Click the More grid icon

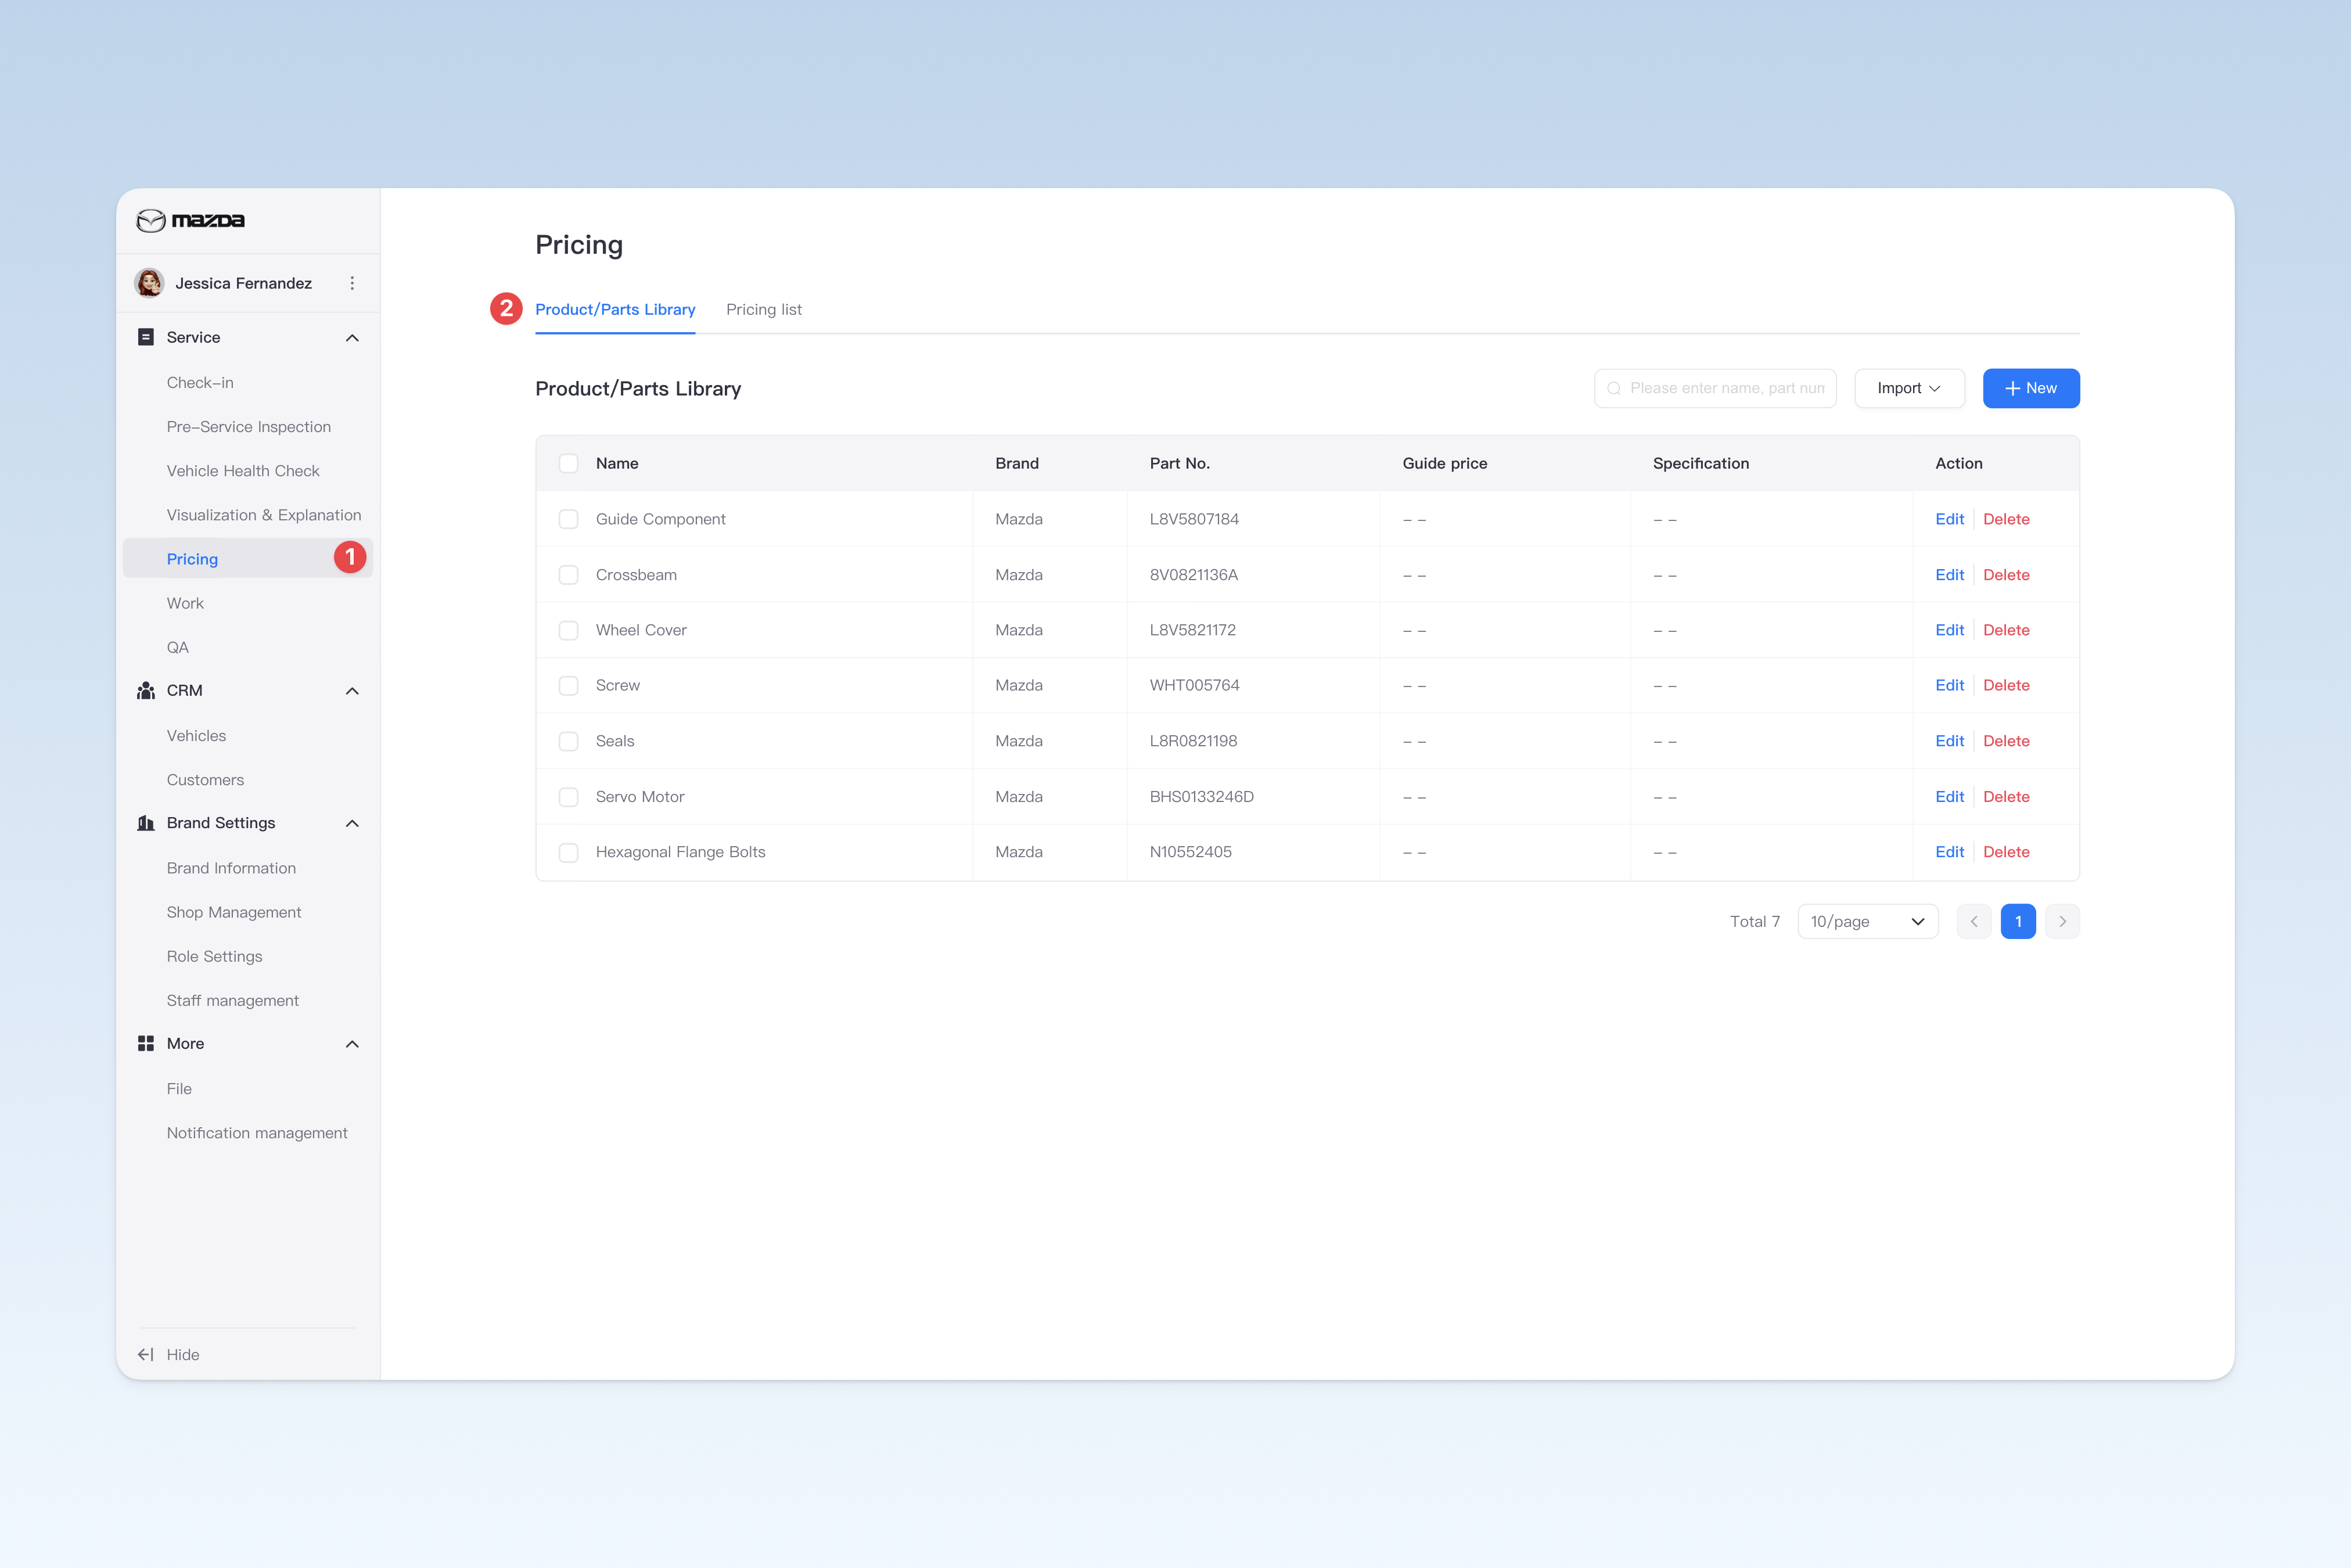coord(146,1043)
